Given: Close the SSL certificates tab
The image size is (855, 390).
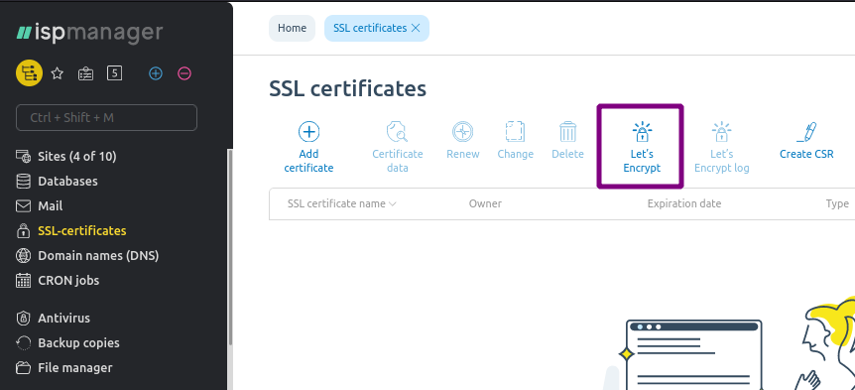Looking at the screenshot, I should tap(416, 28).
